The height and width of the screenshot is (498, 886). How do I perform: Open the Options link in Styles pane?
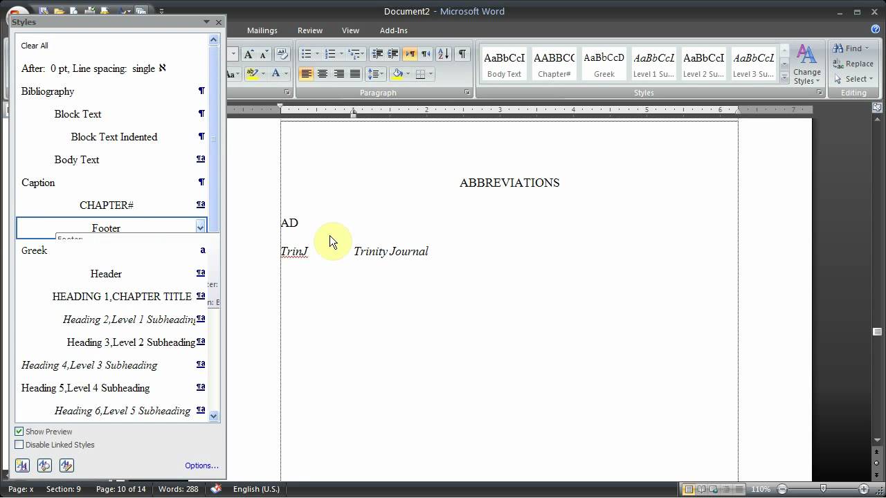click(x=201, y=465)
